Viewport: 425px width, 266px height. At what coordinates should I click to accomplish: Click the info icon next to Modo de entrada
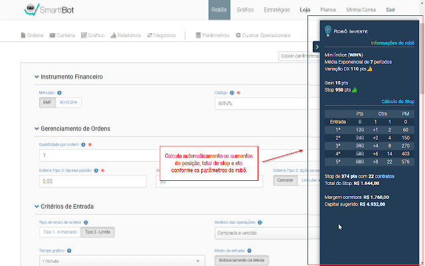[250, 251]
